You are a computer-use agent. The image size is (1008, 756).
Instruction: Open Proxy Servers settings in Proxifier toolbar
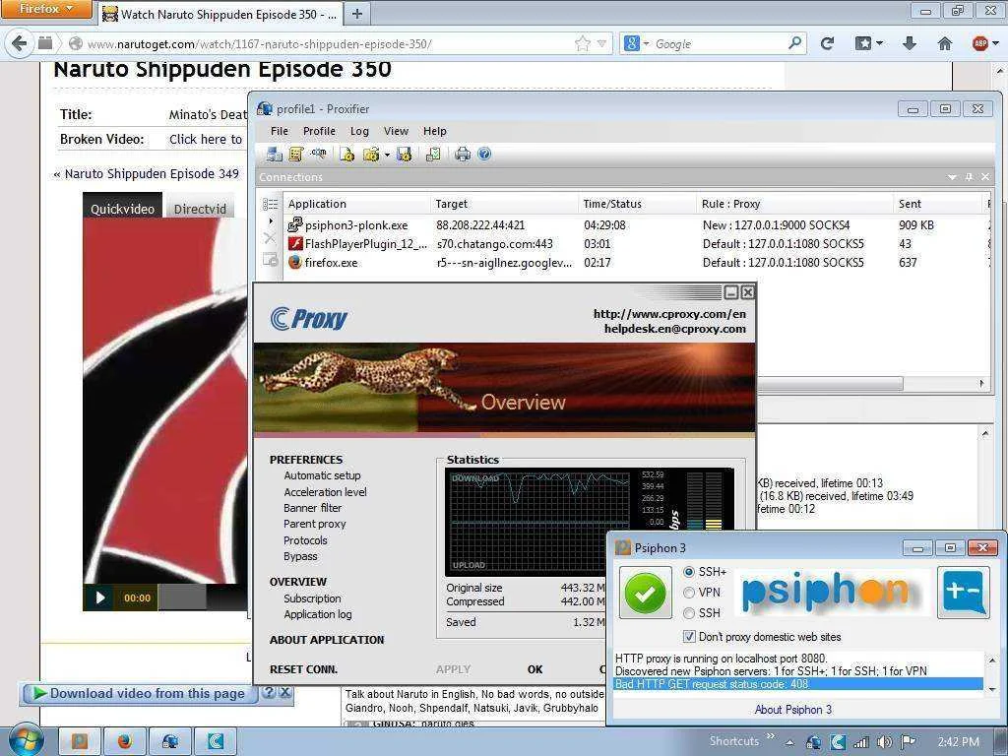click(275, 155)
